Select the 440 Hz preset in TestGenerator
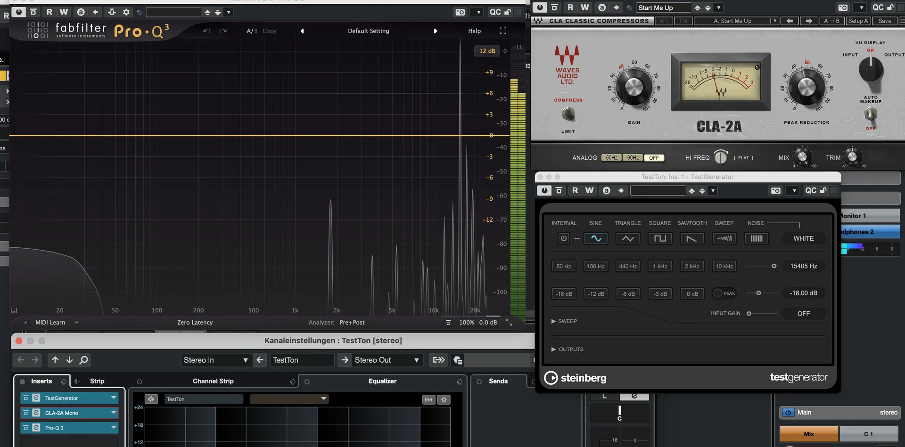 [628, 266]
